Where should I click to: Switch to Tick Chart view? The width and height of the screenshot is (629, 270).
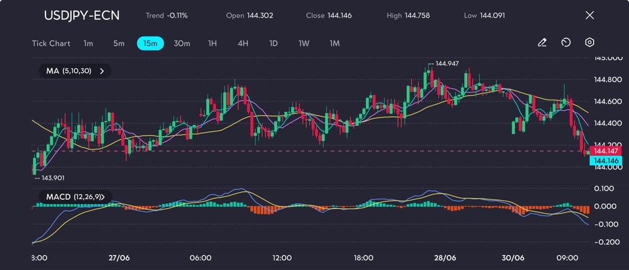(x=51, y=44)
